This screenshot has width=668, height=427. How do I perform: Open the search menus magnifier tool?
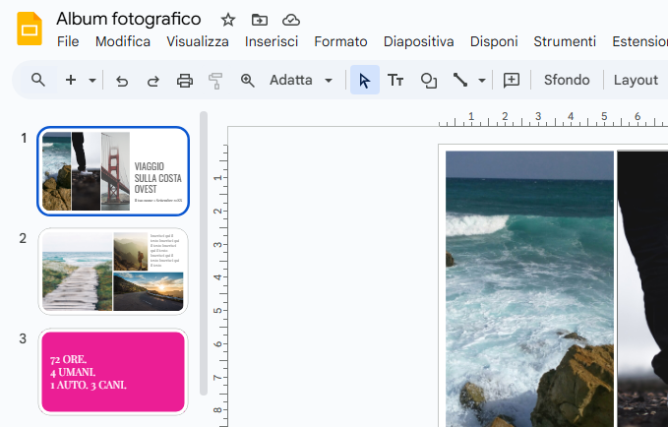[38, 80]
